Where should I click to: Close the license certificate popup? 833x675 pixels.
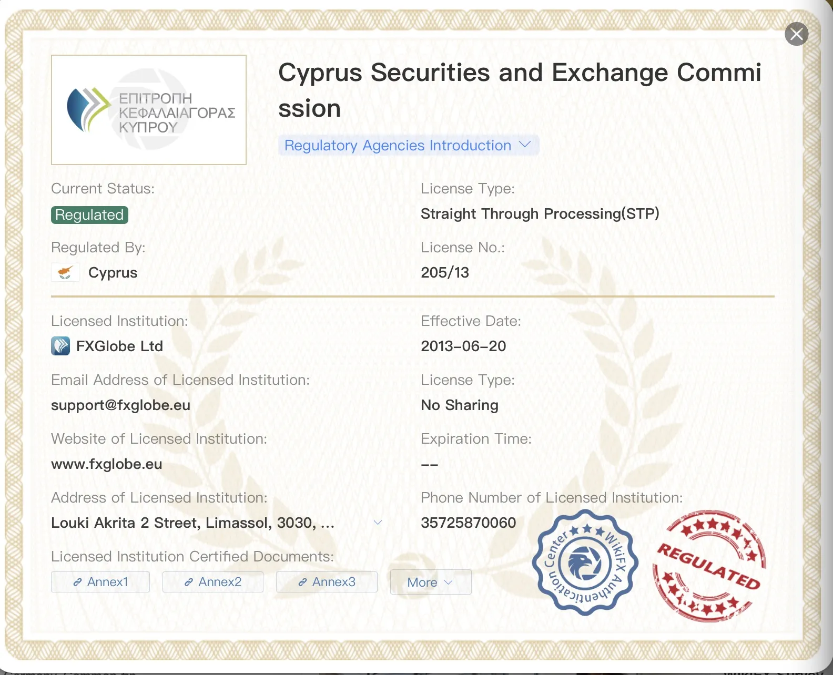pos(796,34)
